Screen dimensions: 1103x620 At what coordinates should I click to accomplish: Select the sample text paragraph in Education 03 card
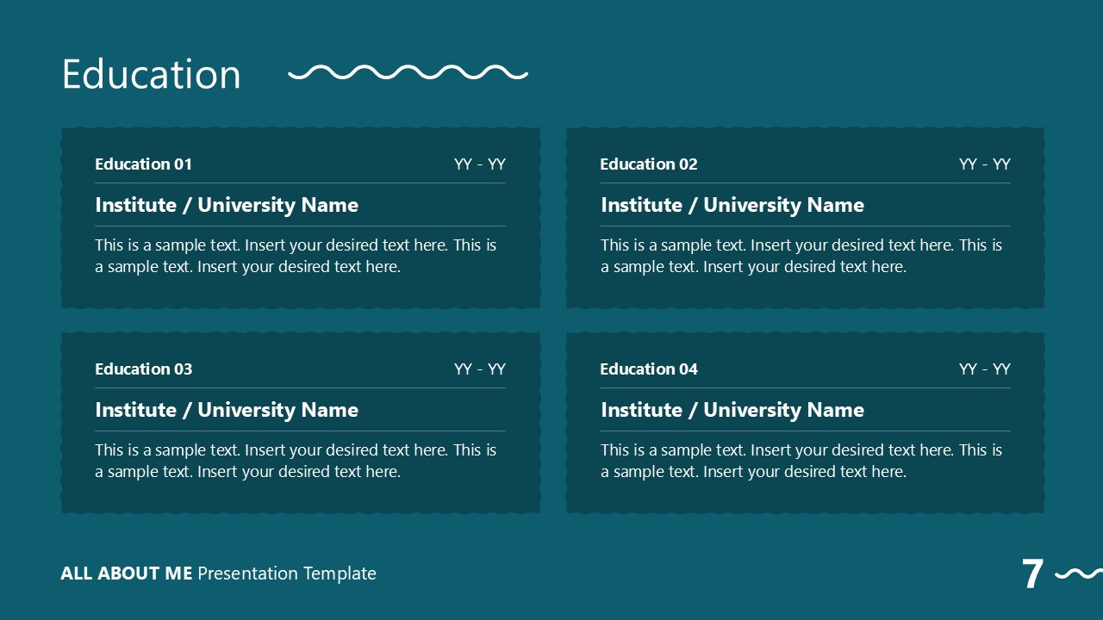(x=296, y=461)
